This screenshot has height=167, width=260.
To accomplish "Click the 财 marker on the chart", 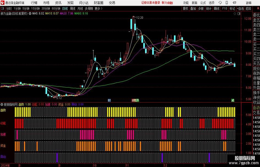I will (x=109, y=100).
